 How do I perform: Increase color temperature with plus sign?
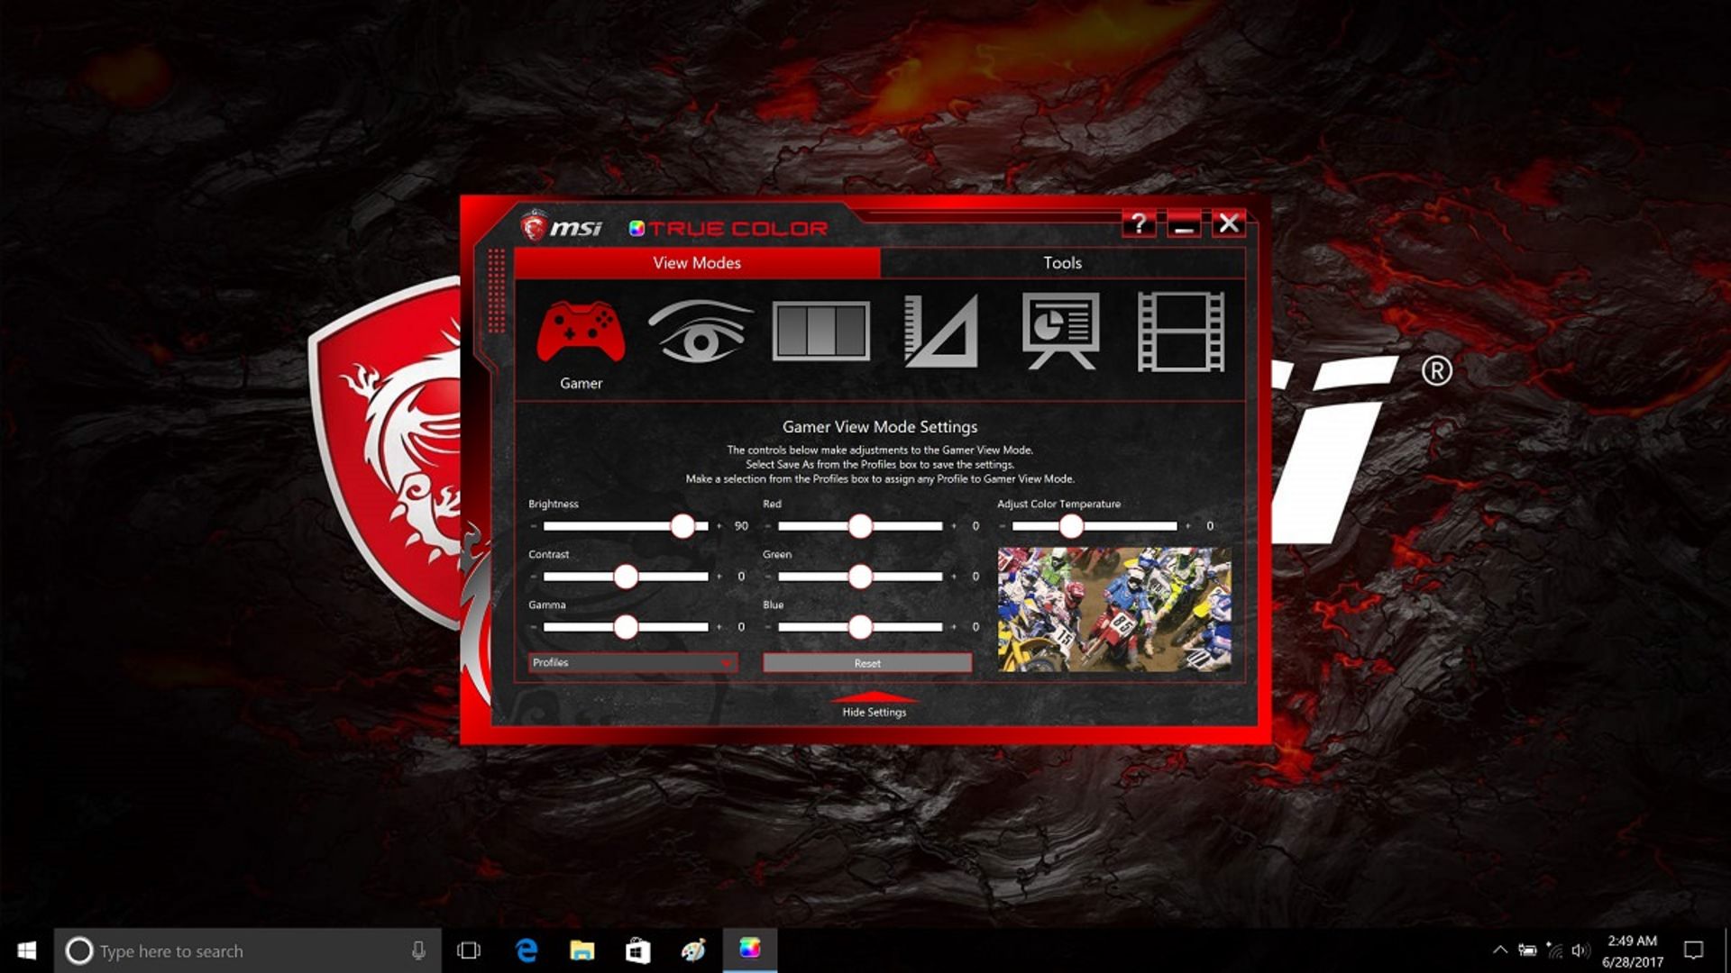pyautogui.click(x=1187, y=526)
